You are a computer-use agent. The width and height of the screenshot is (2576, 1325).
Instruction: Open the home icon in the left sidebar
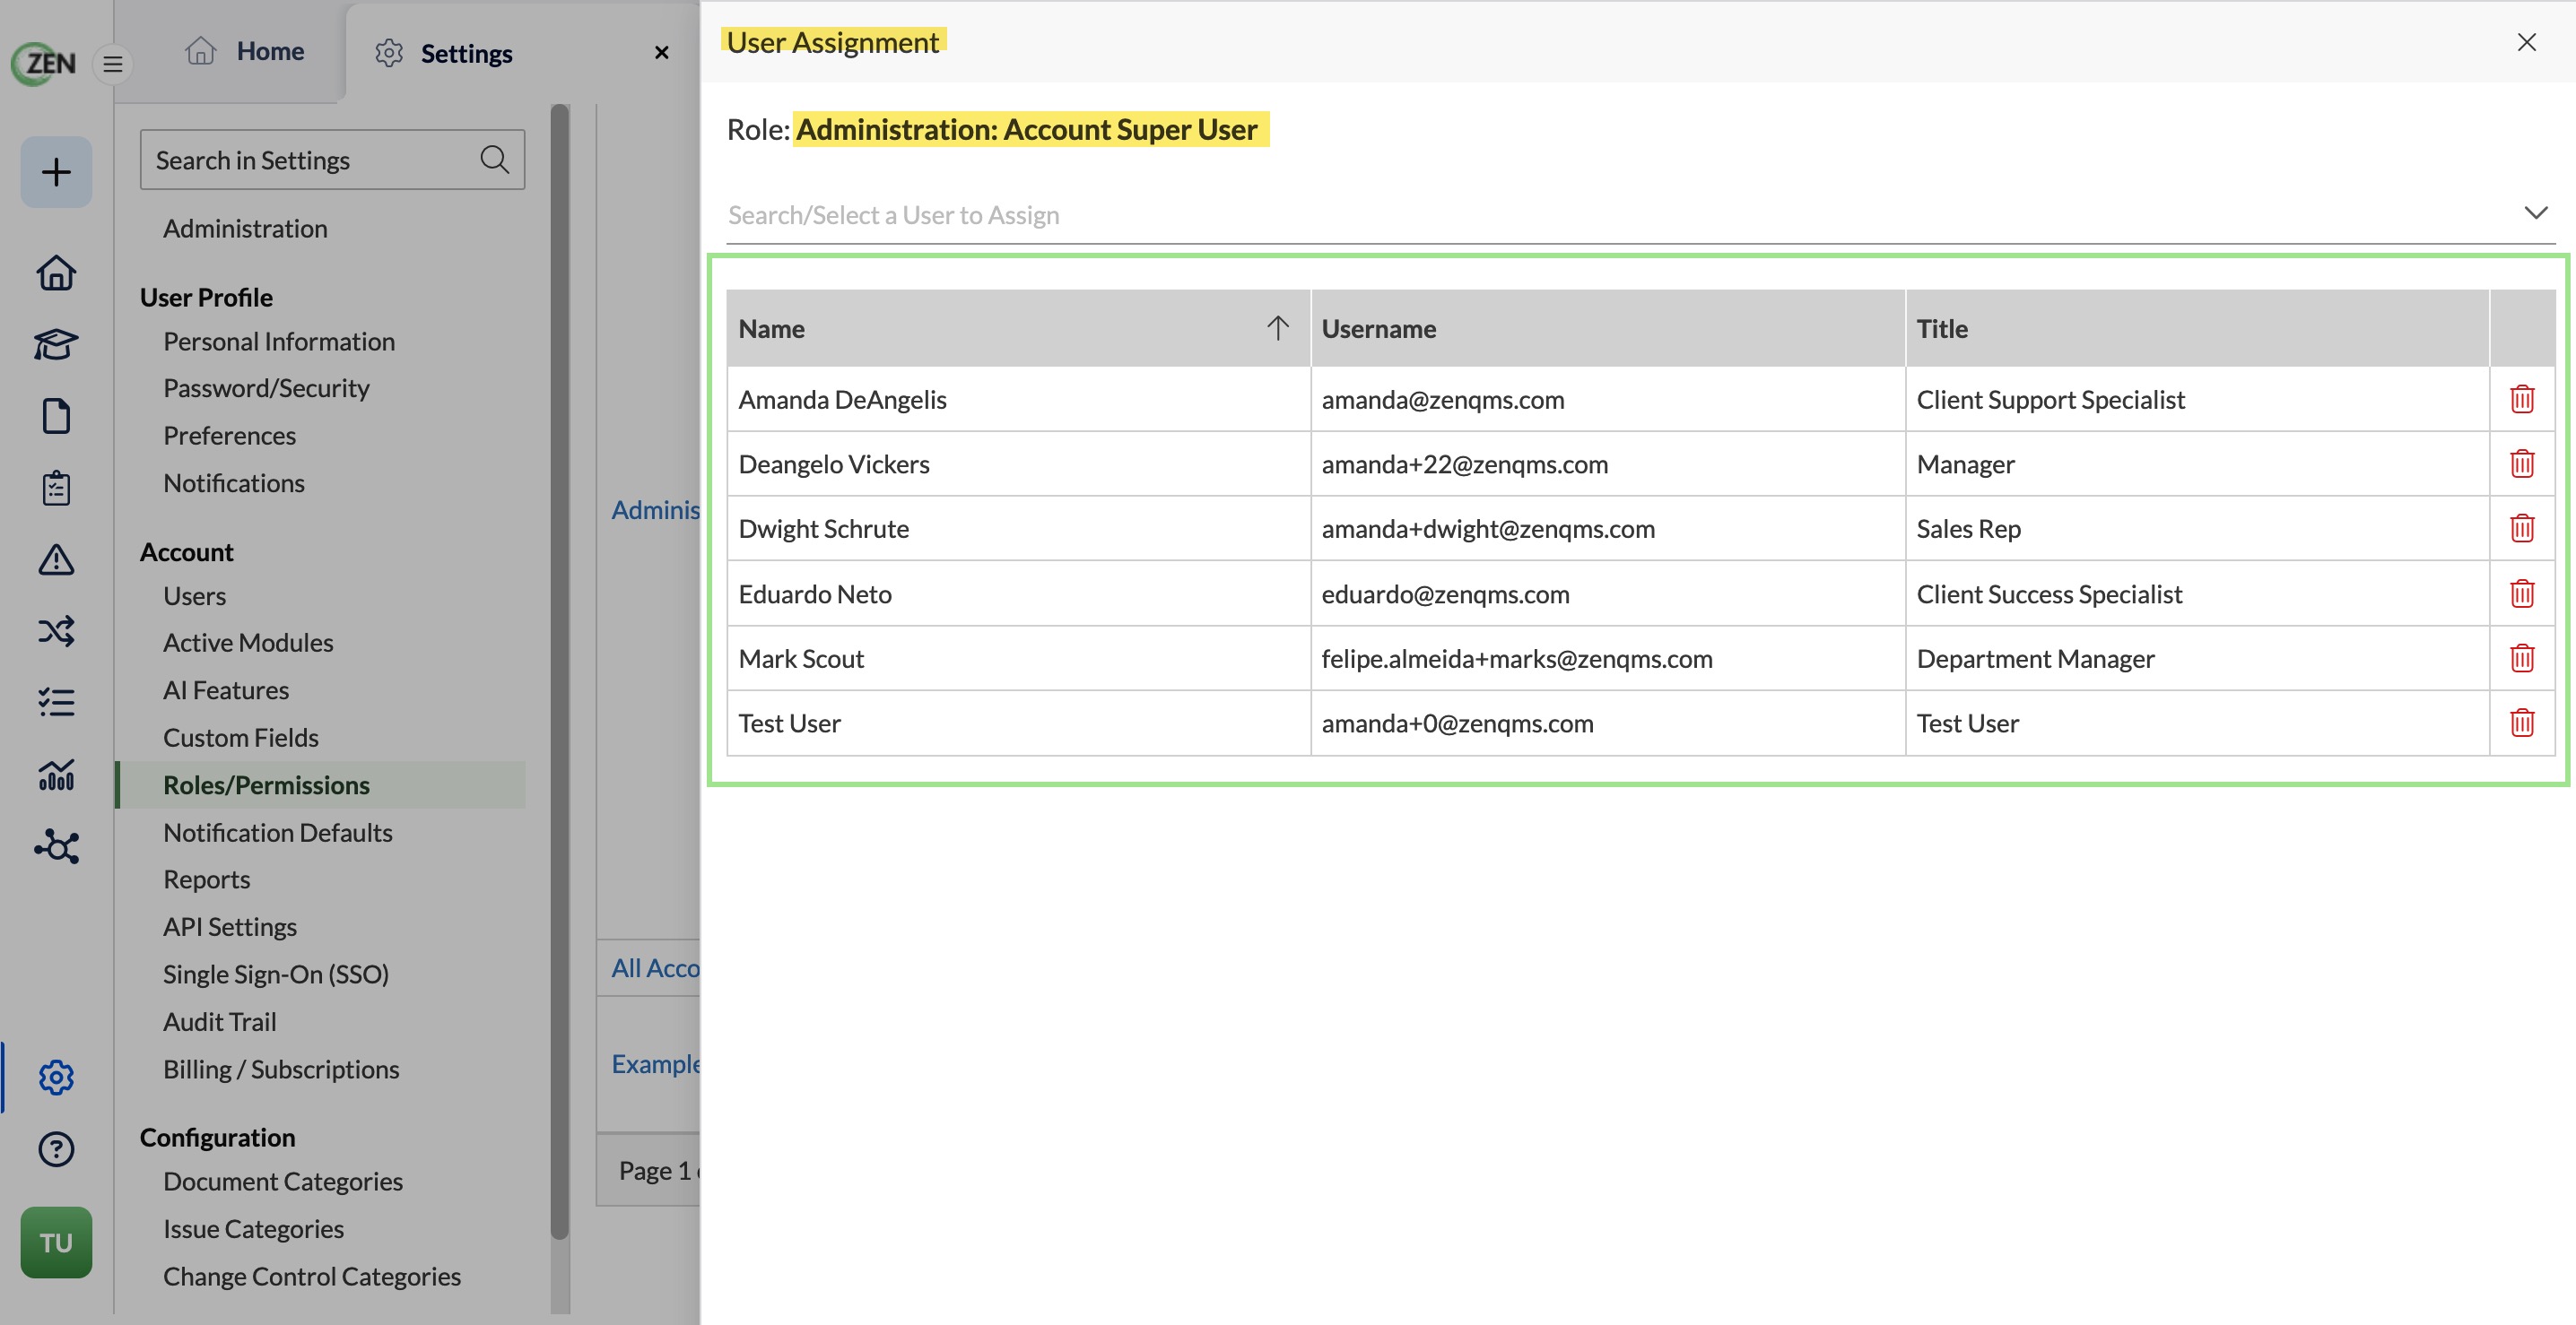(x=56, y=273)
